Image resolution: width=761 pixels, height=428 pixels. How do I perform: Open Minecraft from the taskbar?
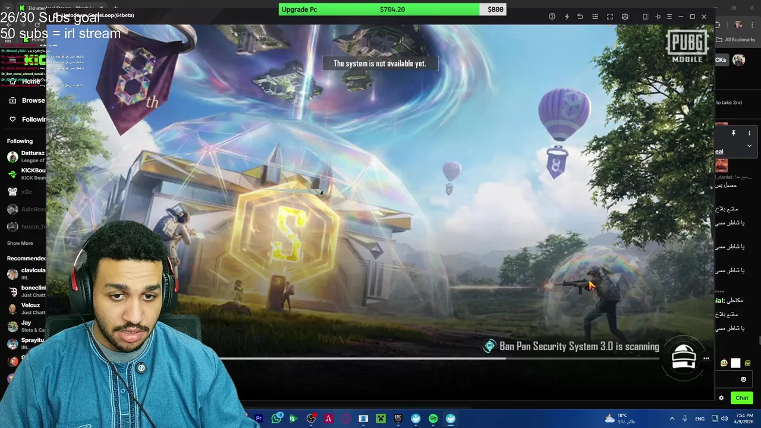pos(380,418)
